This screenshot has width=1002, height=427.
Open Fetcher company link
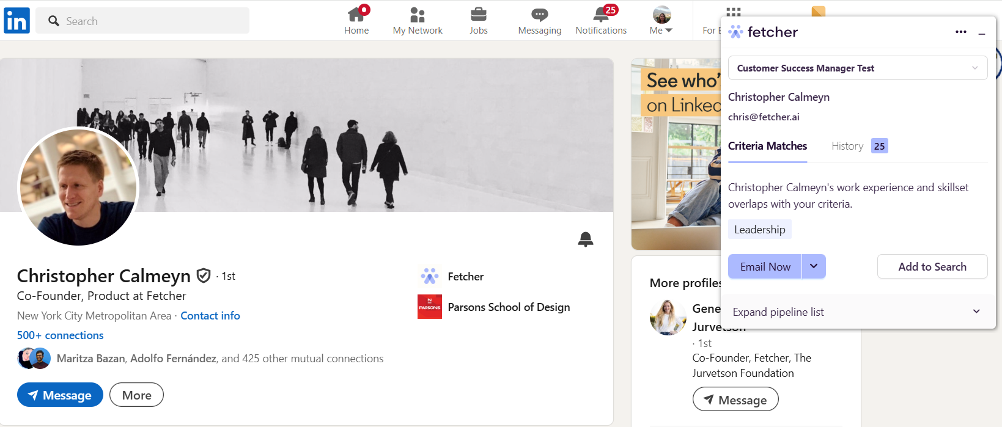[466, 277]
